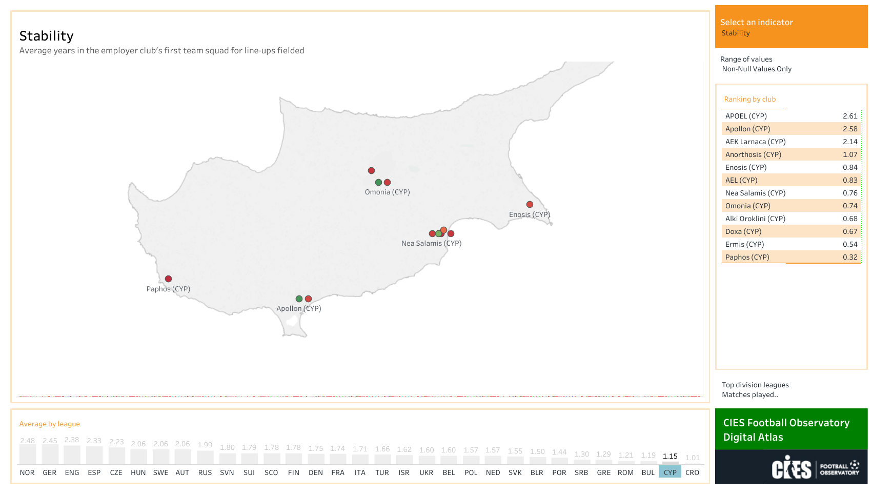The image size is (872, 494).
Task: Select the POL league bar
Action: pyautogui.click(x=471, y=460)
